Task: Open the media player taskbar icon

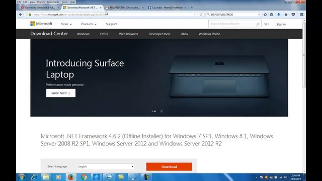Action: 58,177
